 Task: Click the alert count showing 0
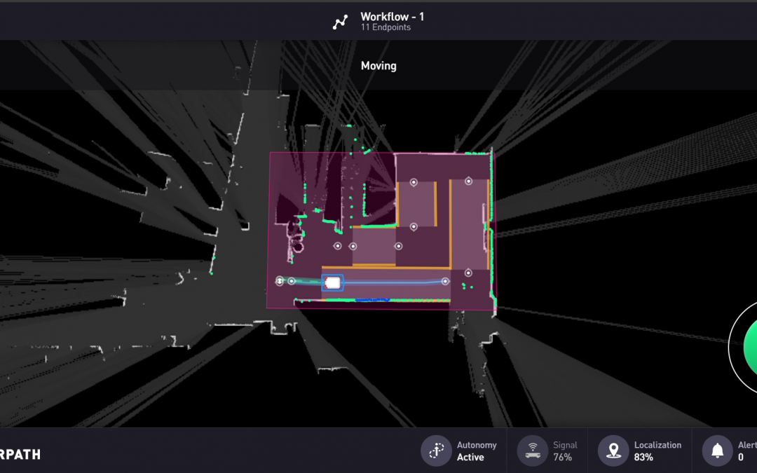pos(742,457)
